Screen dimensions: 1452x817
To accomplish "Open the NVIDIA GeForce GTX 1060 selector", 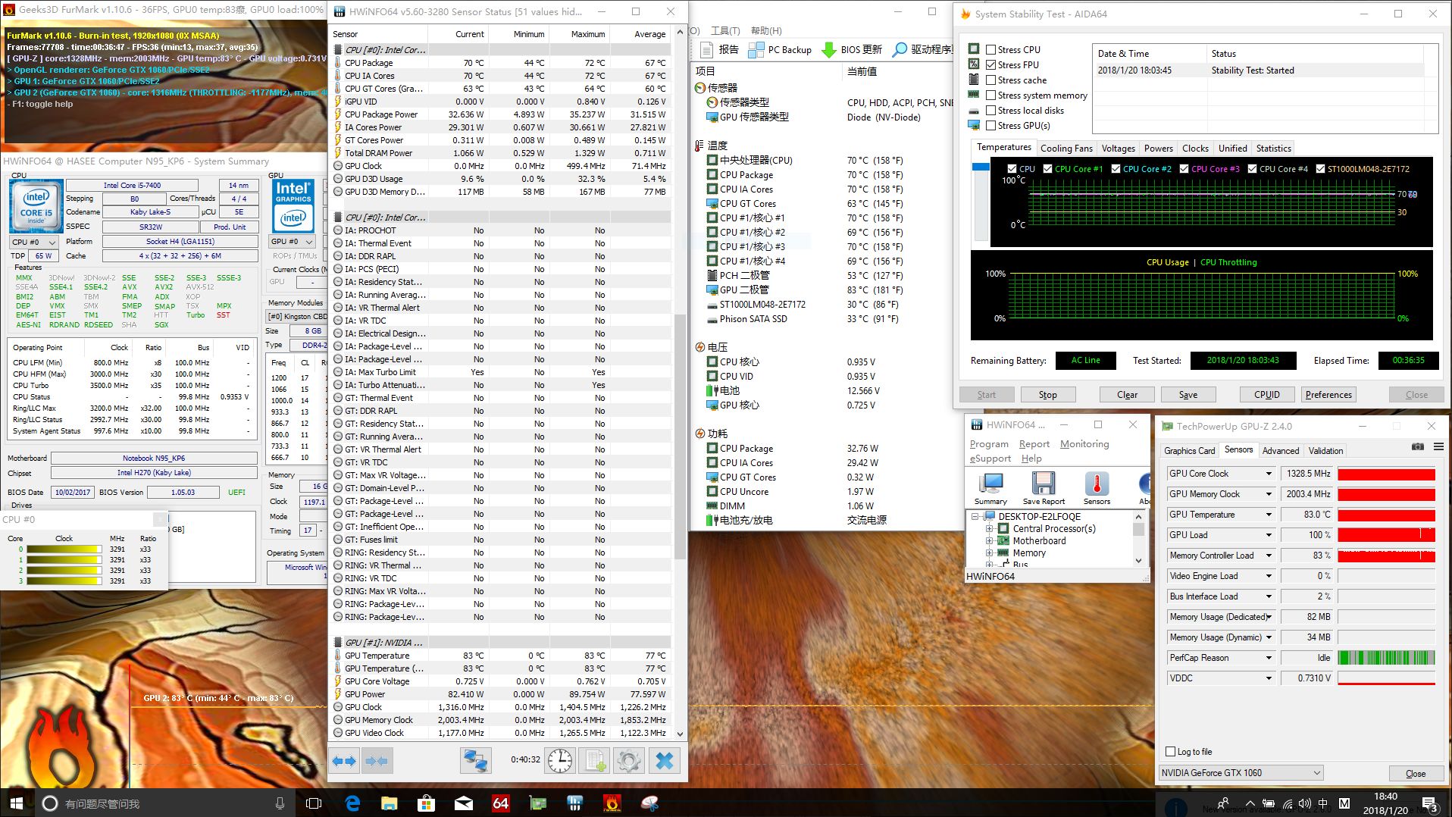I will pyautogui.click(x=1241, y=773).
